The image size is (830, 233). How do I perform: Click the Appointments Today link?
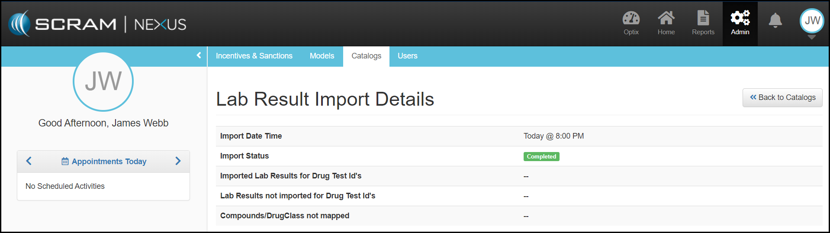click(104, 162)
